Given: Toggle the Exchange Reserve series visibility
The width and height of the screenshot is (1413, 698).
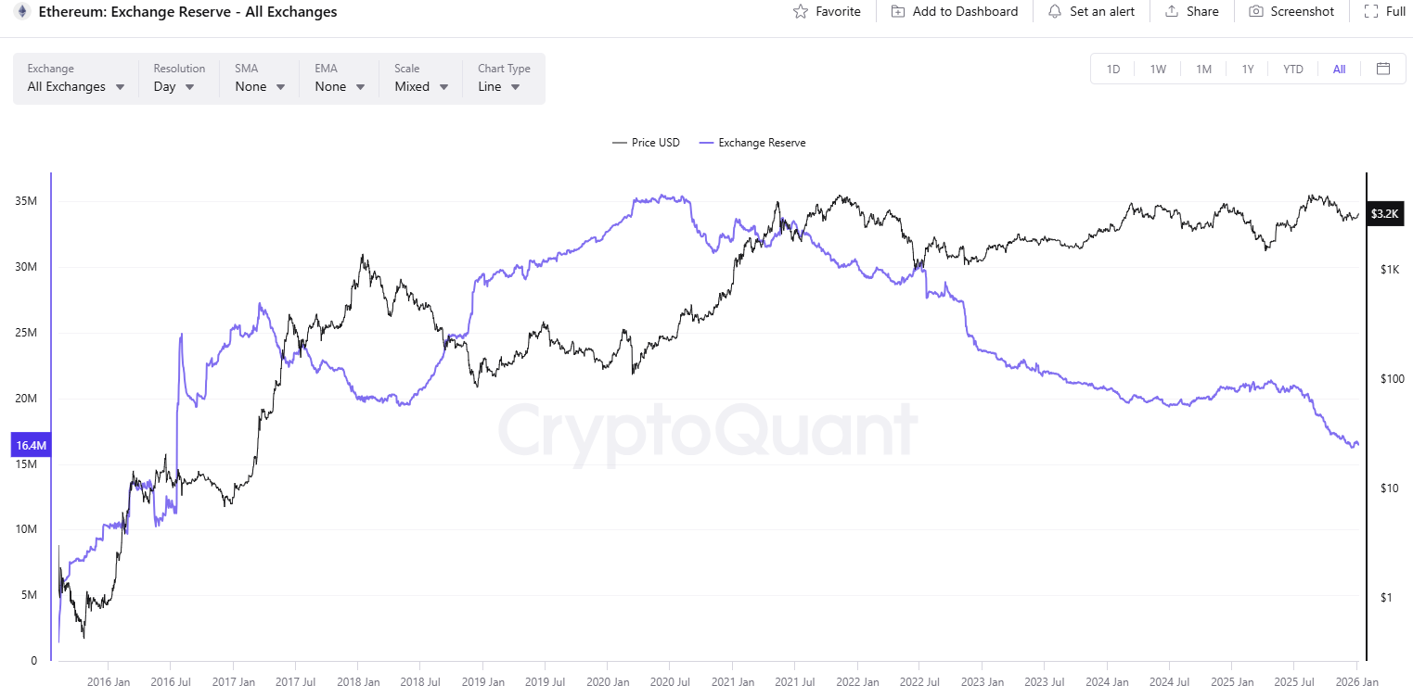Looking at the screenshot, I should point(751,142).
